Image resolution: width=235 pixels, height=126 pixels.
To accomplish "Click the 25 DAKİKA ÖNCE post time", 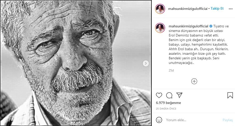I will coord(166,109).
